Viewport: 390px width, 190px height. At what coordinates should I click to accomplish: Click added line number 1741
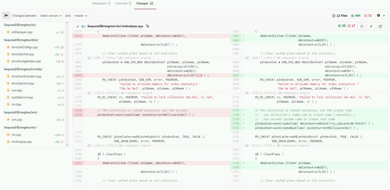click(x=236, y=128)
